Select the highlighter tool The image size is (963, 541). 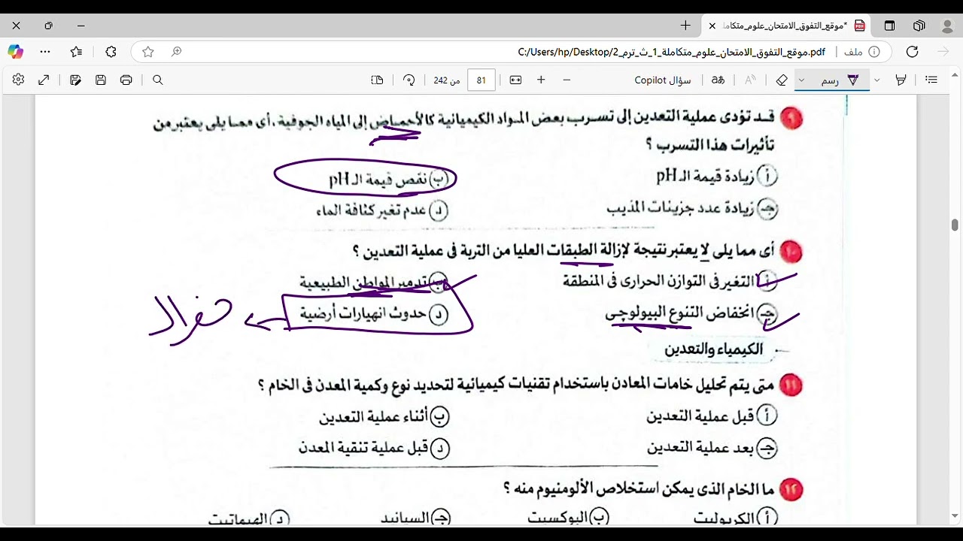pyautogui.click(x=901, y=80)
